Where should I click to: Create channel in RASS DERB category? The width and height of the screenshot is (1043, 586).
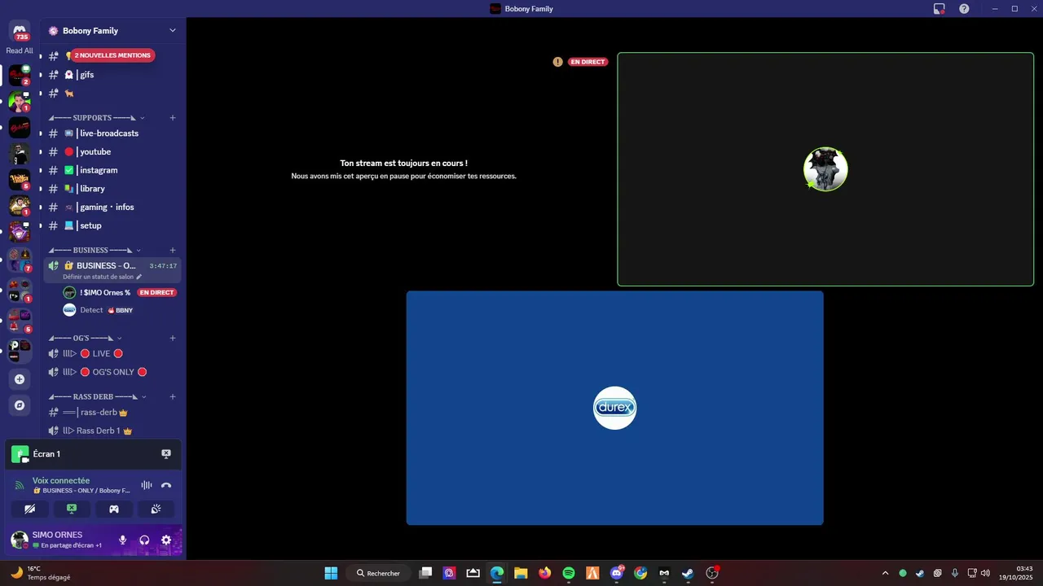pyautogui.click(x=173, y=397)
